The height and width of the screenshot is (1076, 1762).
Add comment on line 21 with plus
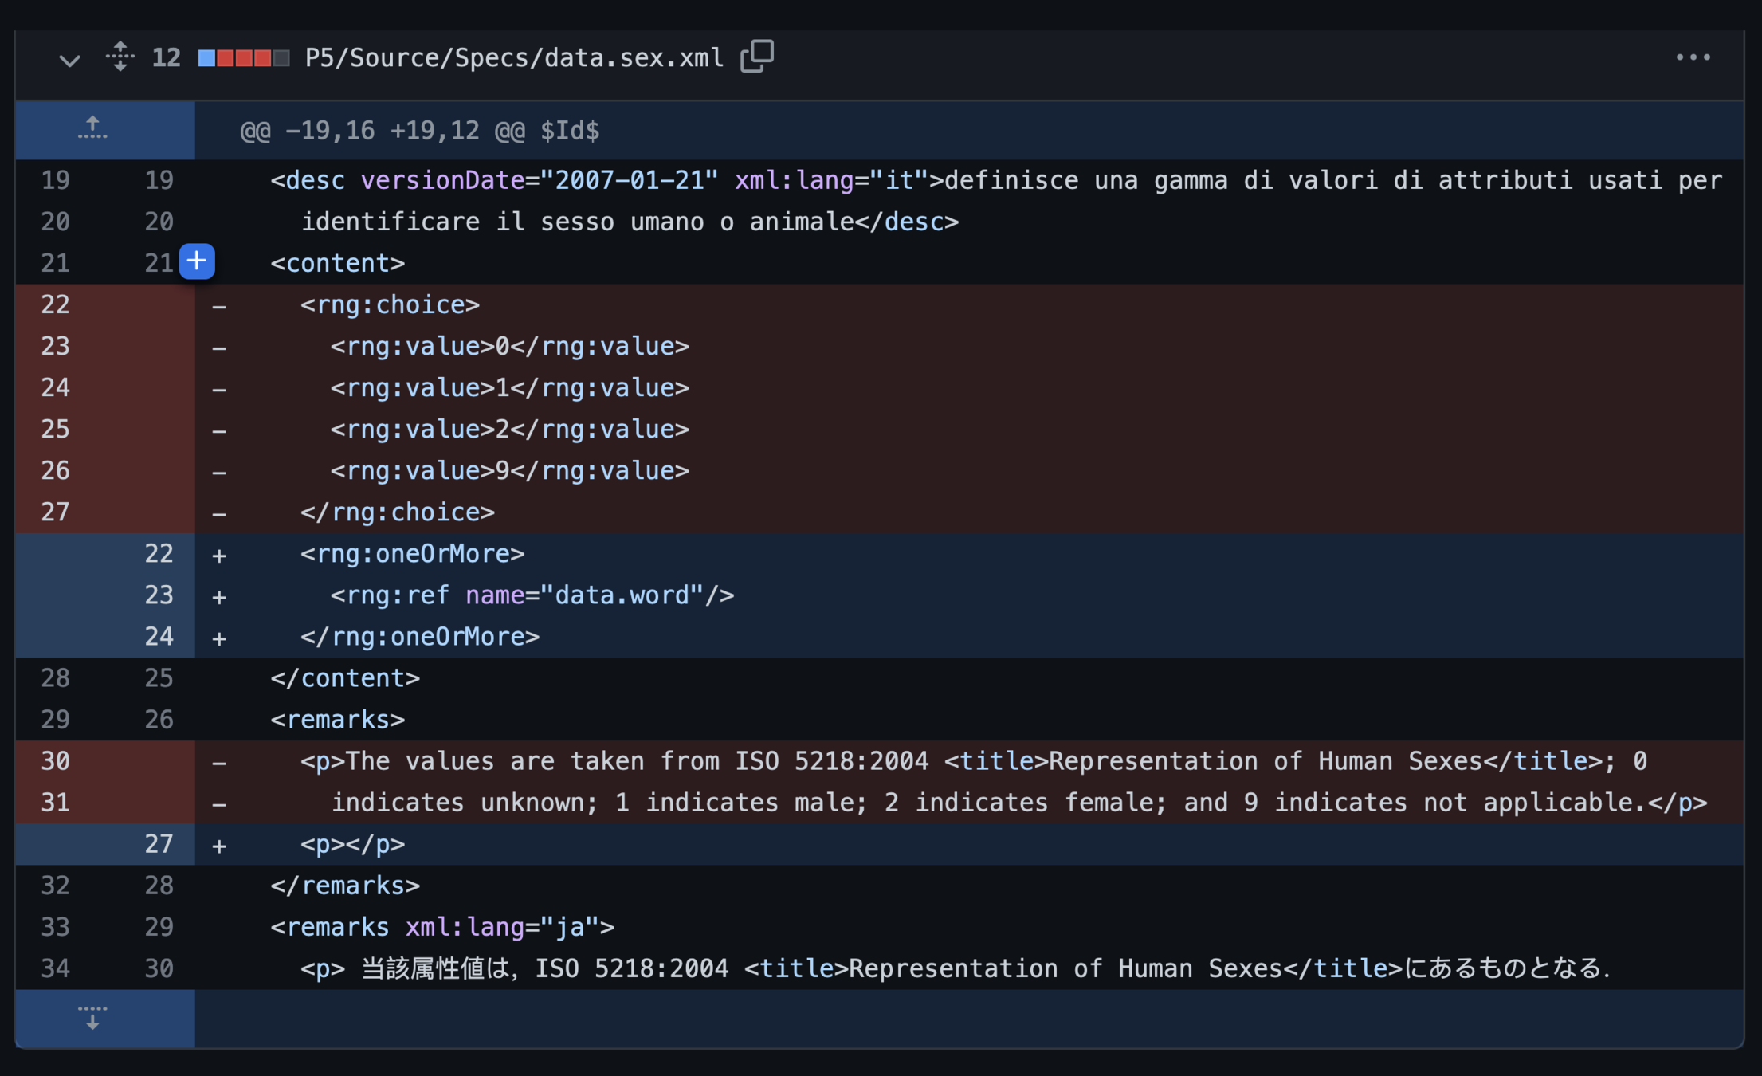click(x=197, y=261)
